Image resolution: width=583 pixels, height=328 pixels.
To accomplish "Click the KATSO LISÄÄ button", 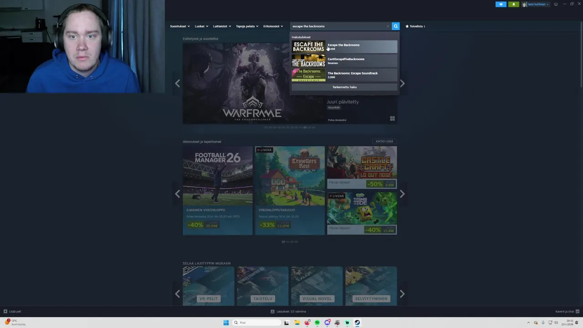I will click(x=384, y=141).
